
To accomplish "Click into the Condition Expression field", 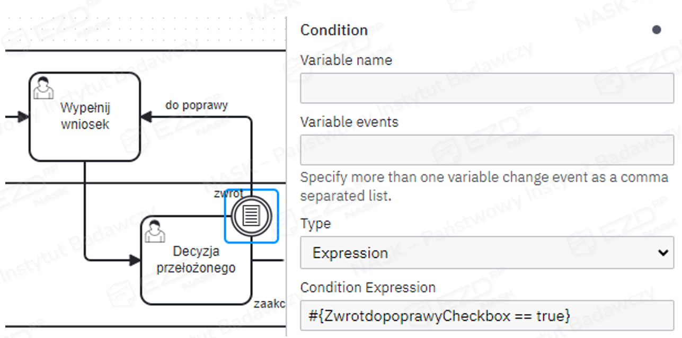I will pyautogui.click(x=486, y=316).
